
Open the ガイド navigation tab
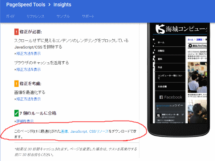[x=10, y=16]
